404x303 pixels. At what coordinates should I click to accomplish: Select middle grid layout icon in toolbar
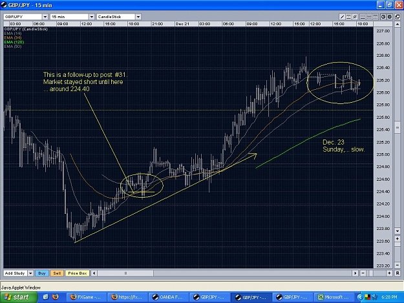click(x=369, y=17)
